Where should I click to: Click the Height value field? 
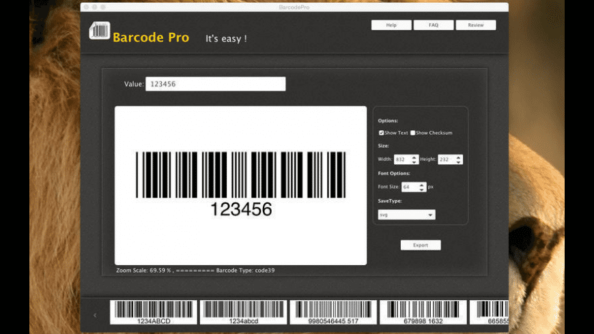pos(447,160)
